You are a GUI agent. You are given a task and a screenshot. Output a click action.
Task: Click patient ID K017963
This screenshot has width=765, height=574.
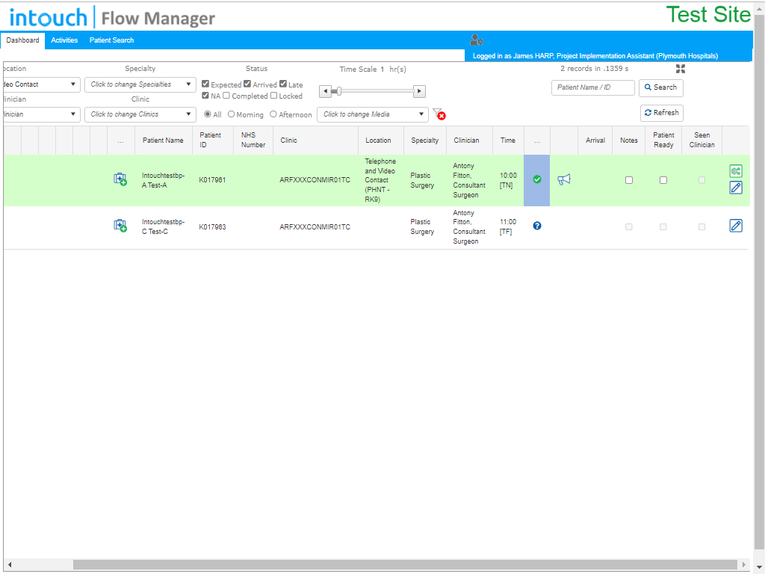click(212, 227)
